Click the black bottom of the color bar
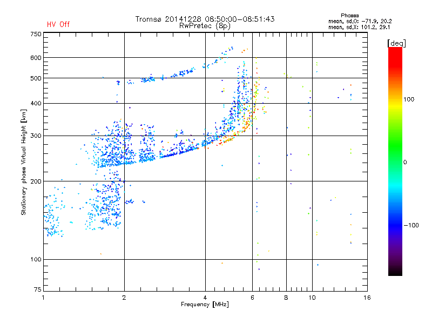This screenshot has width=432, height=324. click(395, 272)
